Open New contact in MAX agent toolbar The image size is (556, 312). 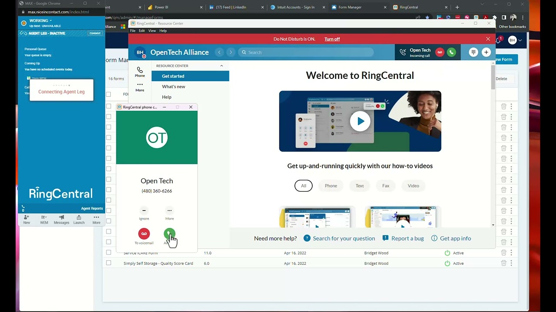coord(26,219)
